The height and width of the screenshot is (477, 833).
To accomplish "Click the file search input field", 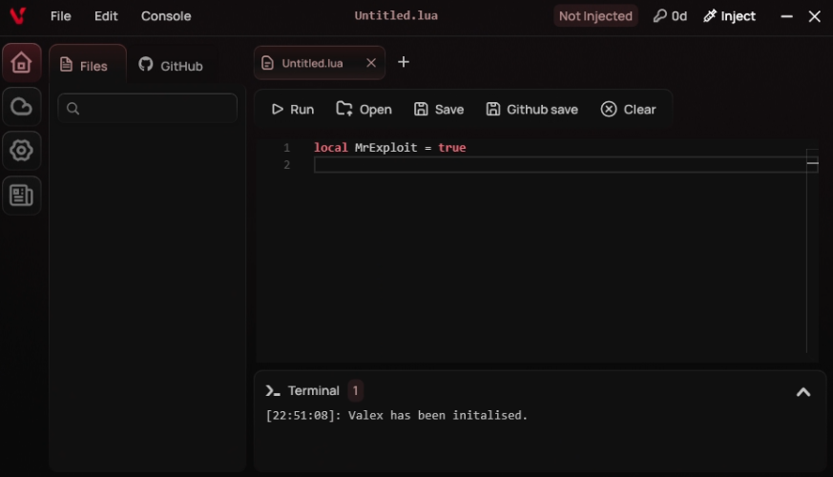I will [148, 109].
